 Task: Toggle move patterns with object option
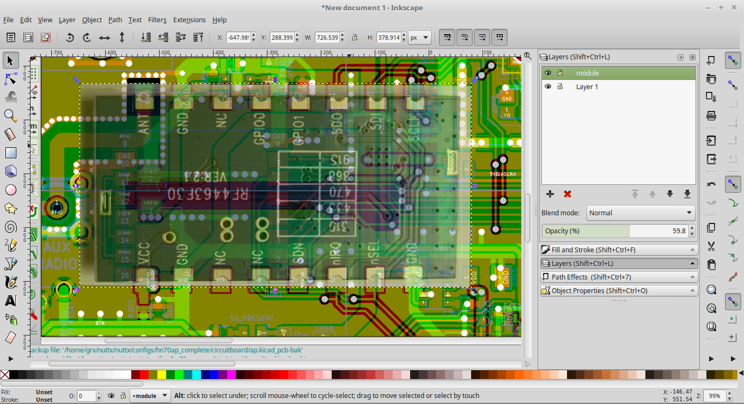(499, 38)
